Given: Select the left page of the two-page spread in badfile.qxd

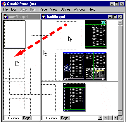Looking at the screenshot, I should click(74, 66).
